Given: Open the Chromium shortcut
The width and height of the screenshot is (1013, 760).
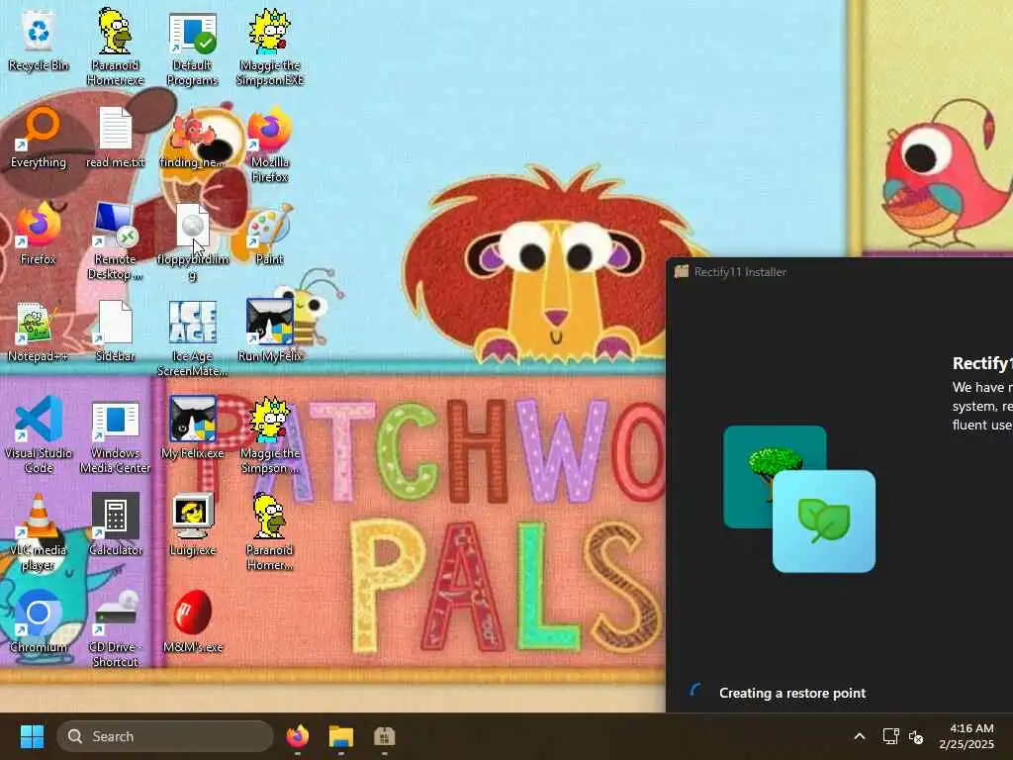Looking at the screenshot, I should [x=39, y=621].
